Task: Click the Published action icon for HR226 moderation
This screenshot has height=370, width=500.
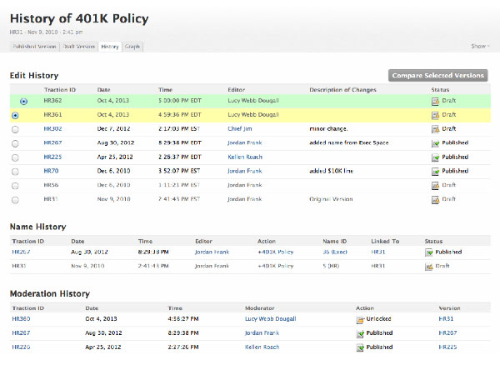Action: (x=360, y=347)
